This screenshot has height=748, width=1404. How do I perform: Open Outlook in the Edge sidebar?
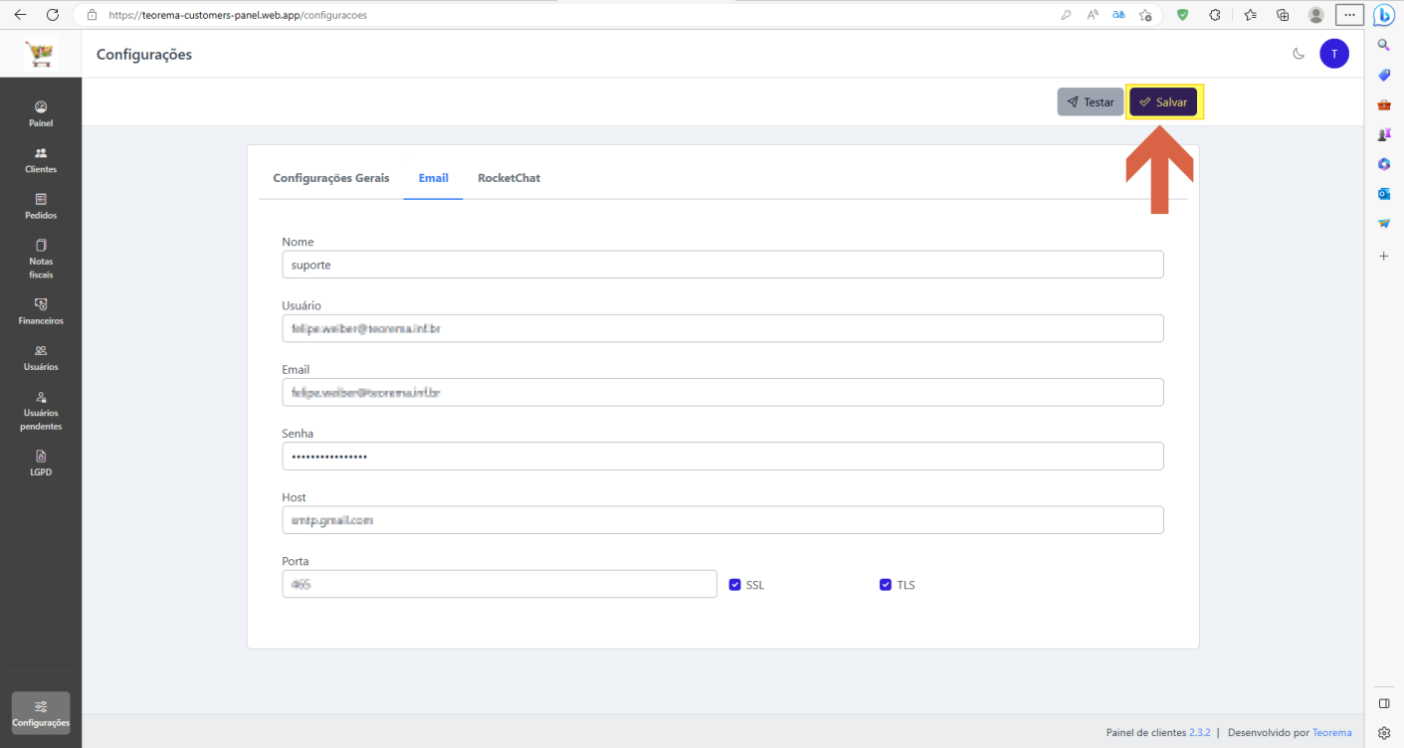[1383, 194]
